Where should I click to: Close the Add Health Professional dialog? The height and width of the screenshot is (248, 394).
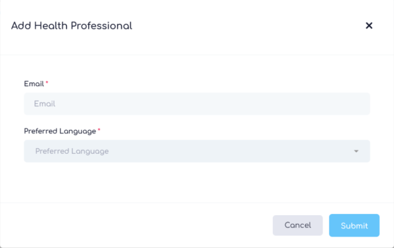pyautogui.click(x=369, y=25)
